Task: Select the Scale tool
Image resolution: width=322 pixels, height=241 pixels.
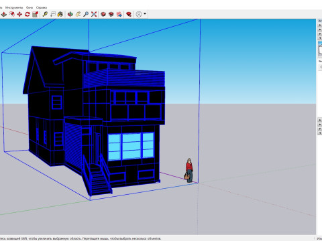Action: coord(35,15)
